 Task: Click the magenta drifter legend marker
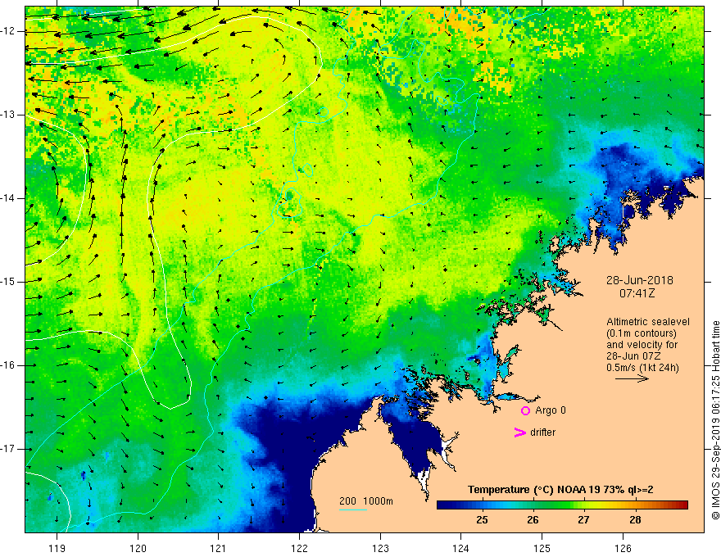coord(519,432)
